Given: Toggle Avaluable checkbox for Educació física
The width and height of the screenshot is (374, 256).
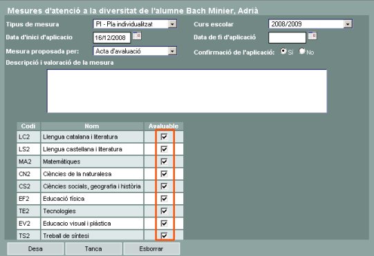Looking at the screenshot, I should [x=164, y=199].
